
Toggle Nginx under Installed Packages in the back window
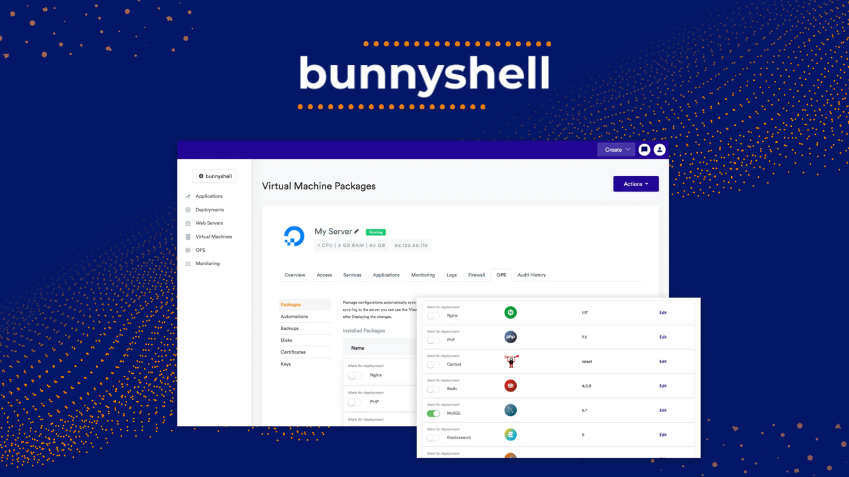pyautogui.click(x=355, y=375)
